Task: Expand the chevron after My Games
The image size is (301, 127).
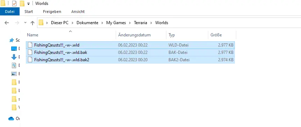Action: point(130,23)
